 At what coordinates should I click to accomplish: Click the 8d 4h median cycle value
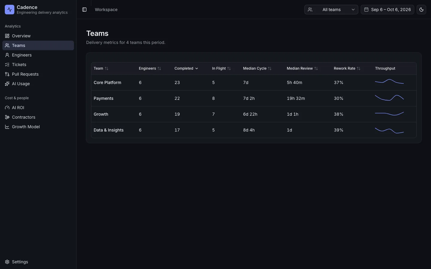[249, 130]
